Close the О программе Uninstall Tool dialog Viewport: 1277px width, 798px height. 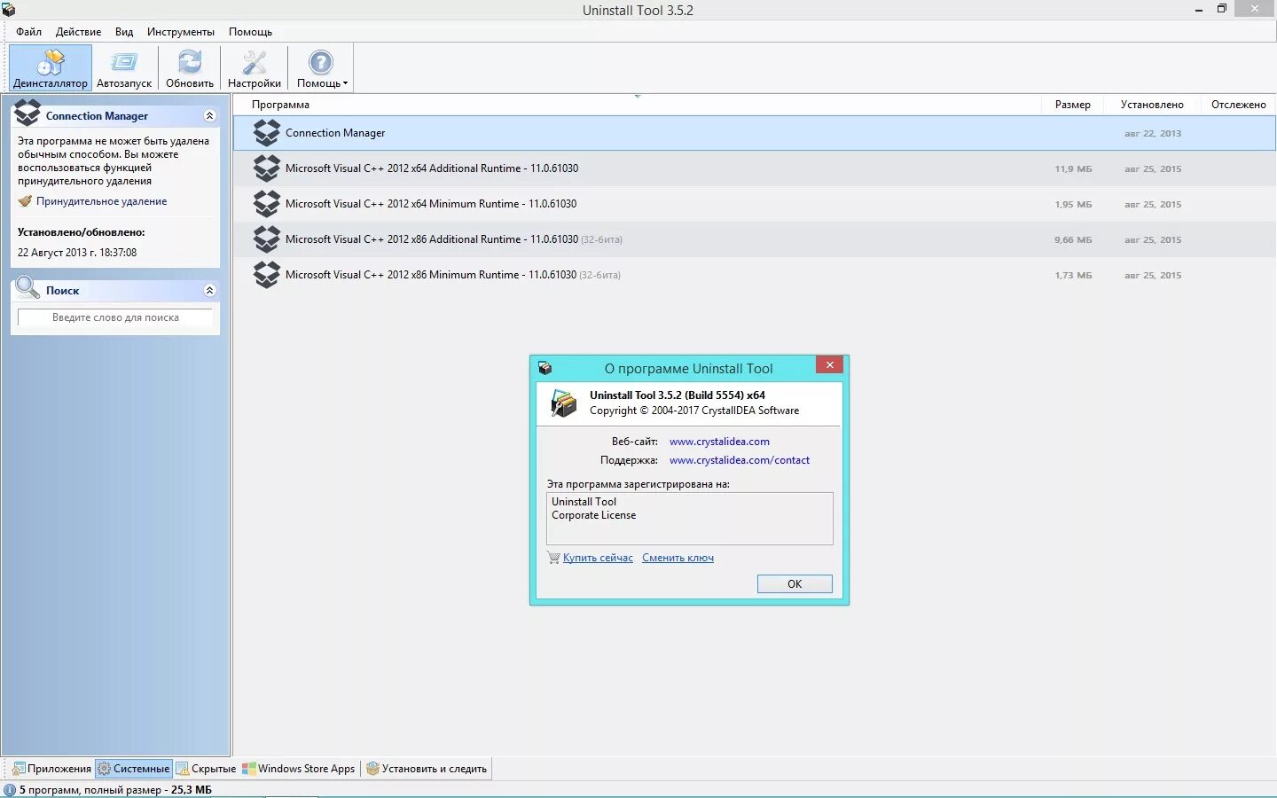[x=829, y=364]
